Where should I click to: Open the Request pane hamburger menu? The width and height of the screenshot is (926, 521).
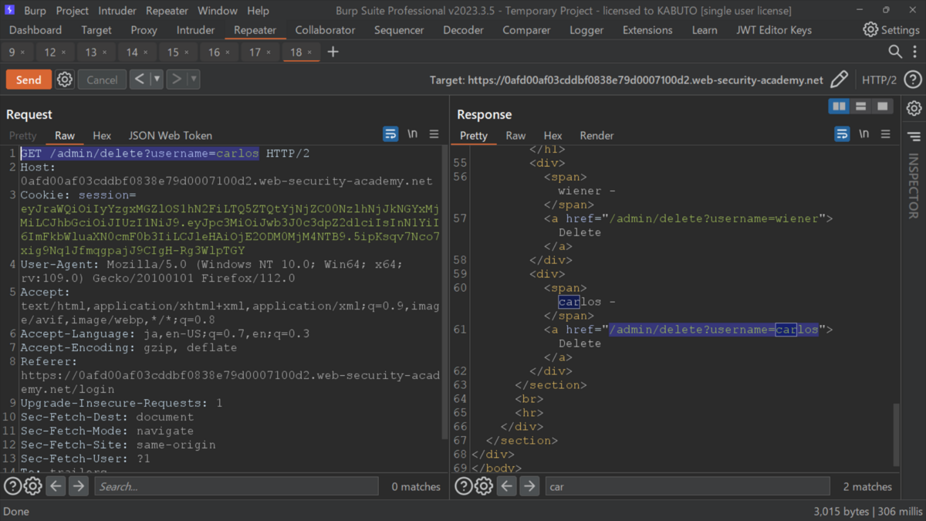click(434, 134)
